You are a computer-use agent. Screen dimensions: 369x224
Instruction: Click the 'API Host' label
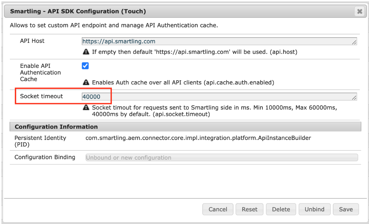point(32,41)
